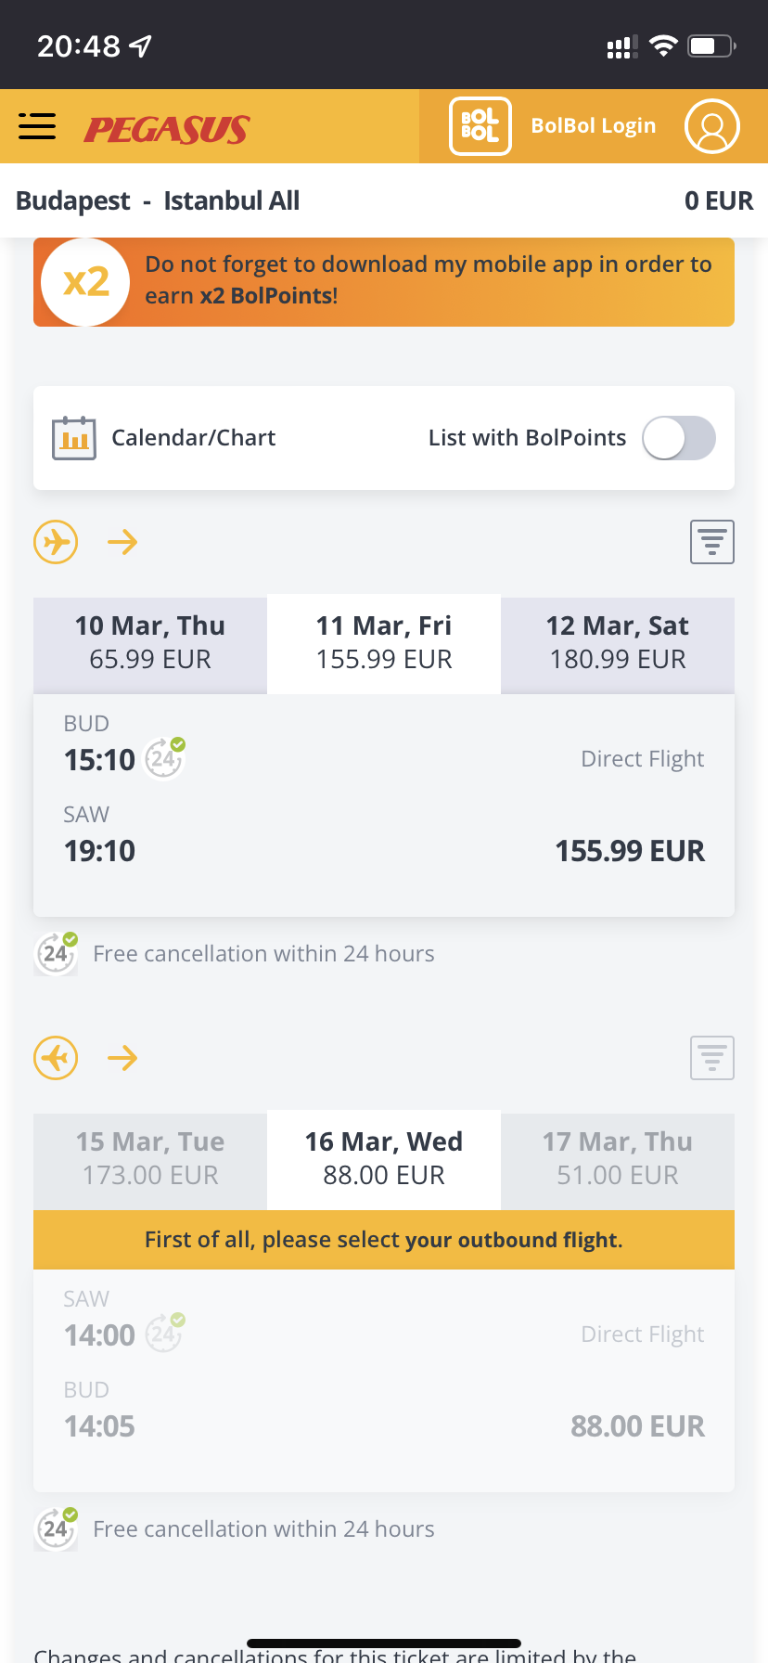Tap the 24-hour cancellation icon beside 15:10
Screen dimensions: 768x1663
165,758
